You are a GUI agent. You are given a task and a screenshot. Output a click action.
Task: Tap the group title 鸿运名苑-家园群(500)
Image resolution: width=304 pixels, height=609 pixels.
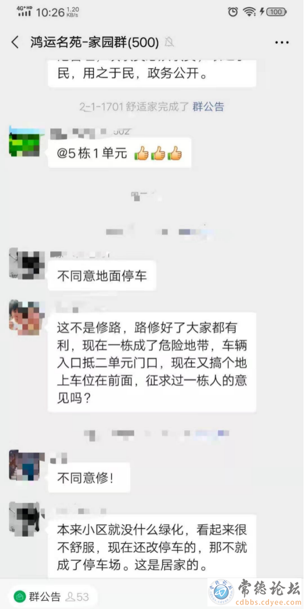pyautogui.click(x=94, y=42)
